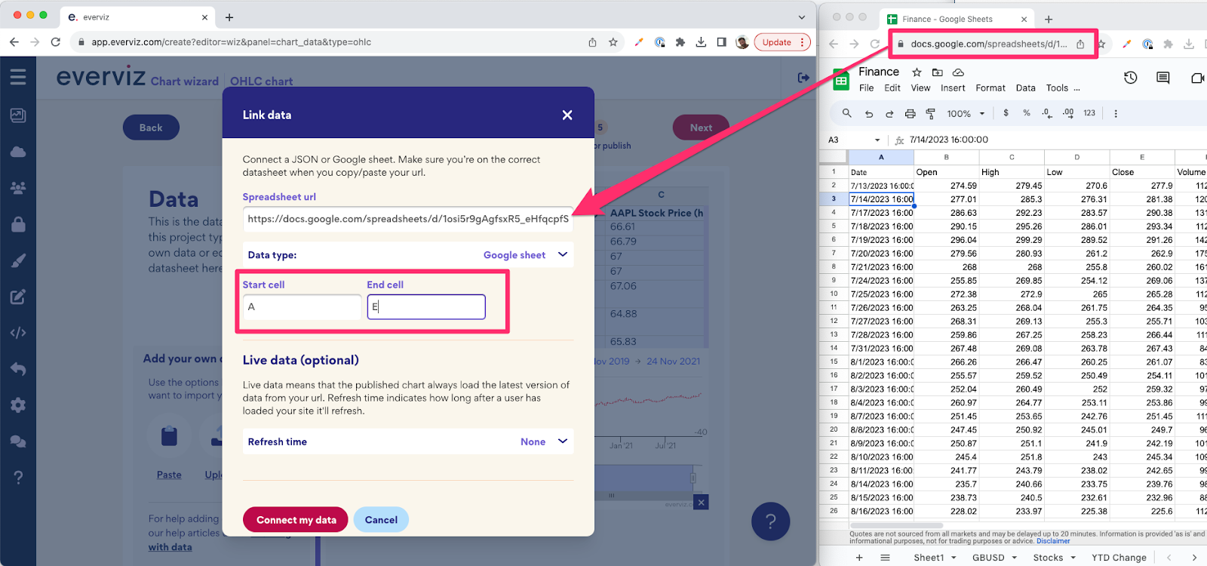Viewport: 1207px width, 566px height.
Task: Open everviz hamburger menu
Action: (x=18, y=76)
